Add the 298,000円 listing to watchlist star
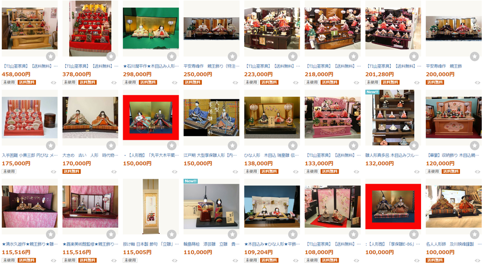 [171, 57]
